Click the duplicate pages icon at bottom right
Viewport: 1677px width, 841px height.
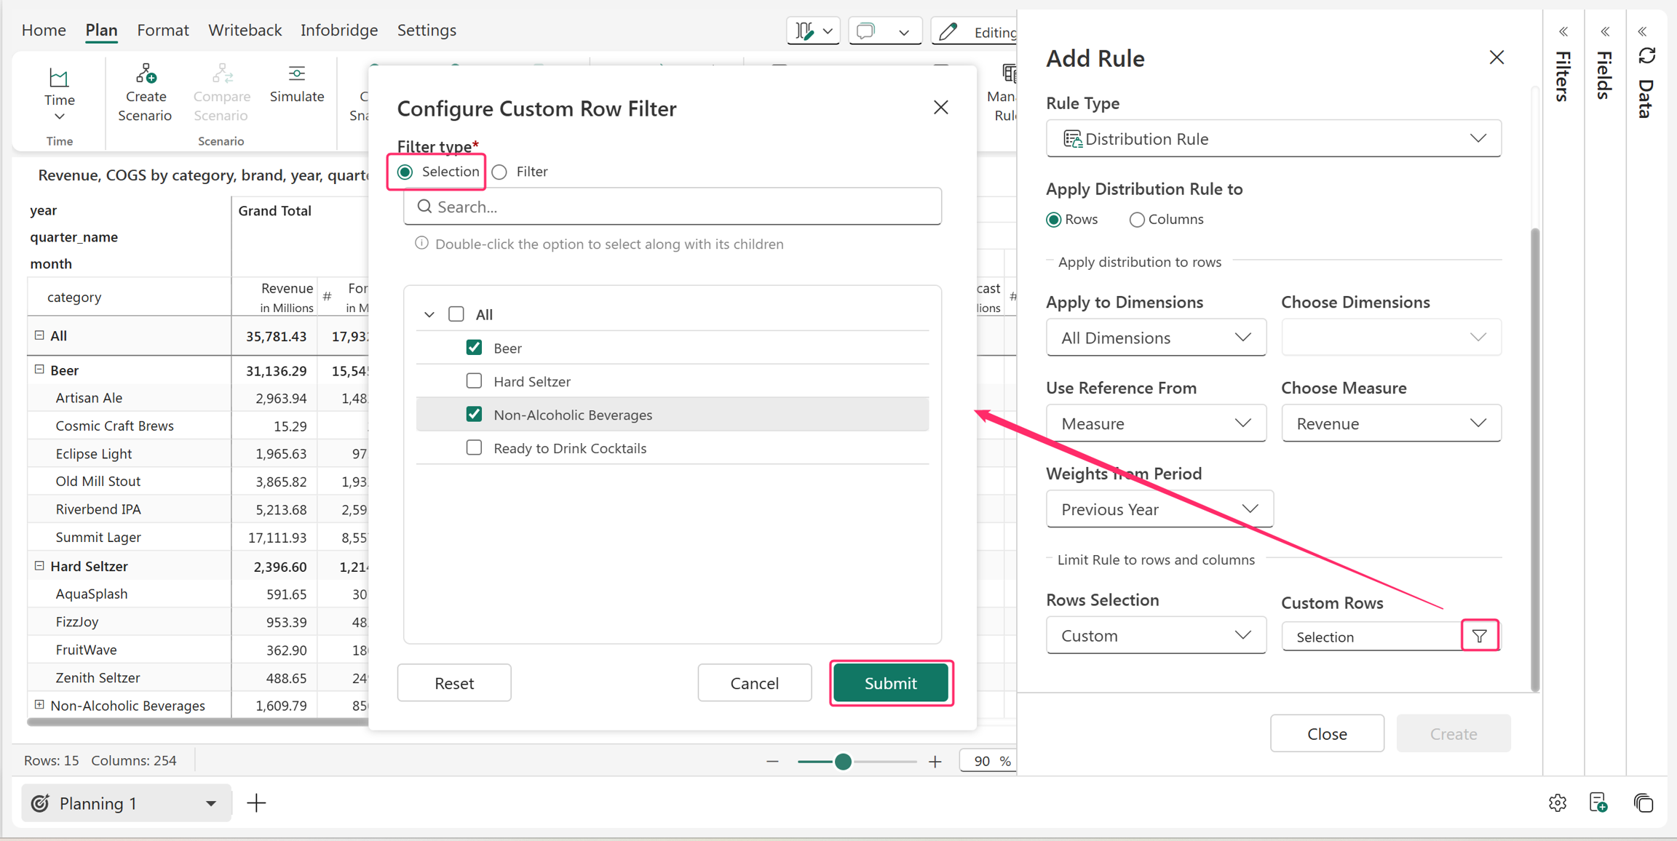pyautogui.click(x=1644, y=803)
